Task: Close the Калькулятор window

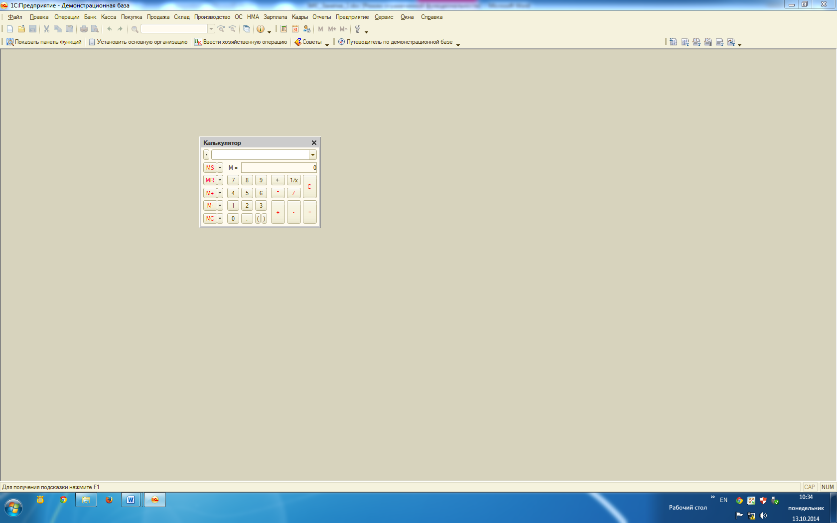Action: 314,143
